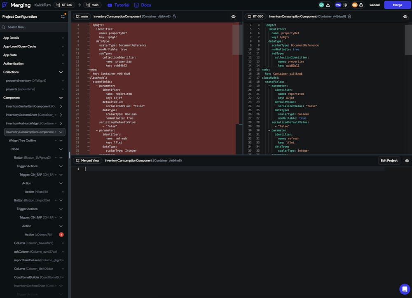
Task: Select Column_1uvuufnm tree item
Action: tap(34, 243)
